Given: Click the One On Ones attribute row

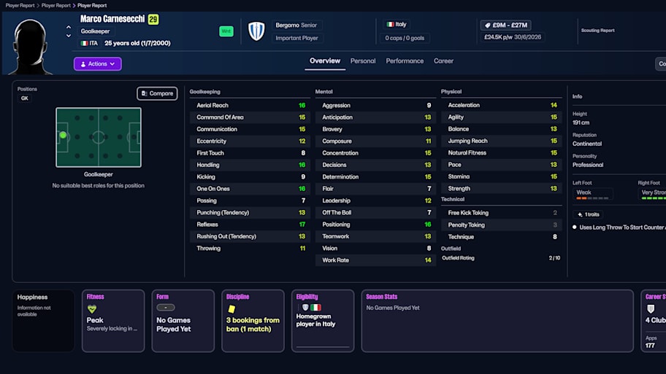Looking at the screenshot, I should click(250, 189).
